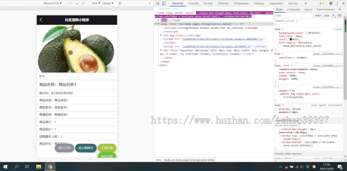Edit the viewport width field 375
Viewport: 347px width, 171px height.
[71, 3]
